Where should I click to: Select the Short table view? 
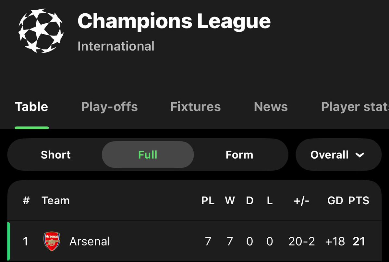[55, 155]
